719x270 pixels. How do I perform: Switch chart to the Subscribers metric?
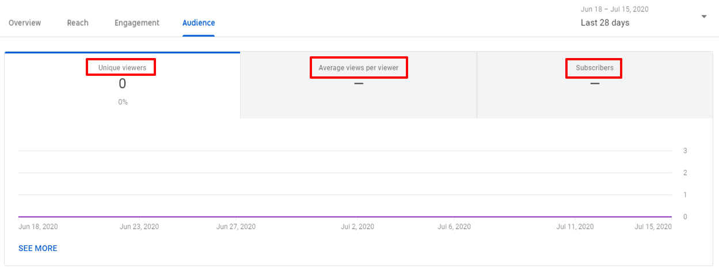pos(595,68)
